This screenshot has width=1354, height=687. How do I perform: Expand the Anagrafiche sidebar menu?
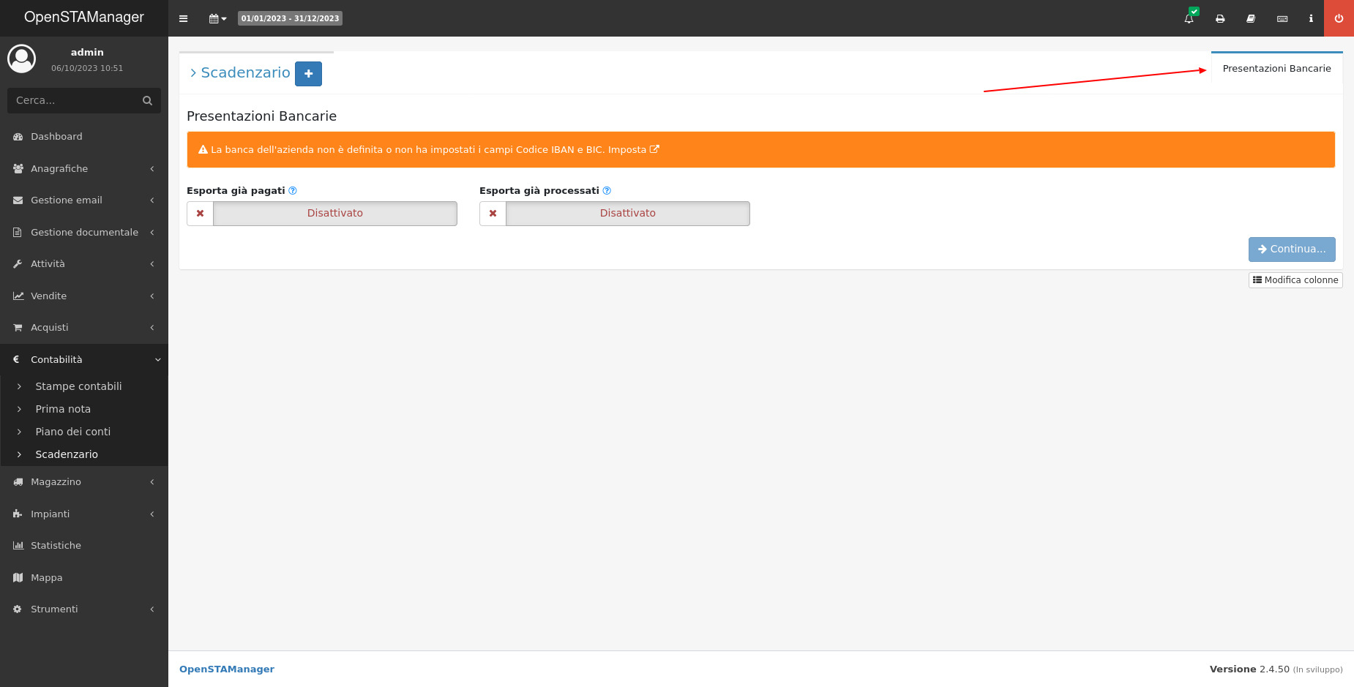84,168
